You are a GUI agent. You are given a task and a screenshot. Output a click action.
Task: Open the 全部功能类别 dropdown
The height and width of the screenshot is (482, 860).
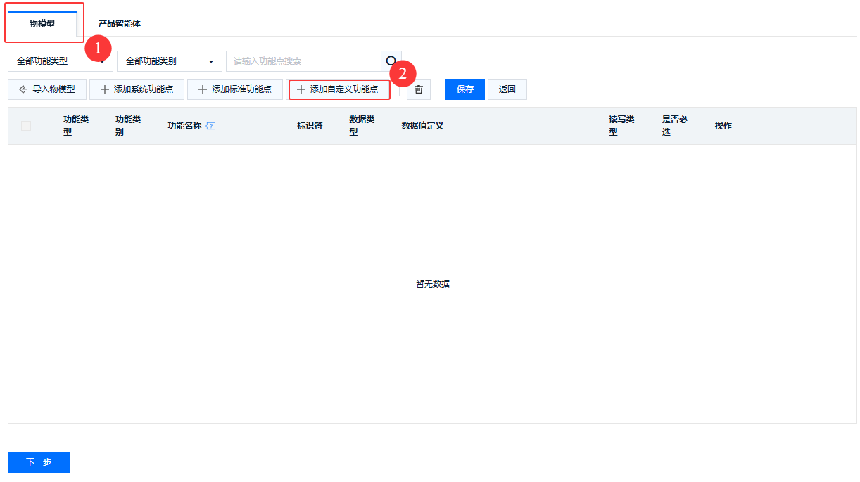[x=170, y=61]
